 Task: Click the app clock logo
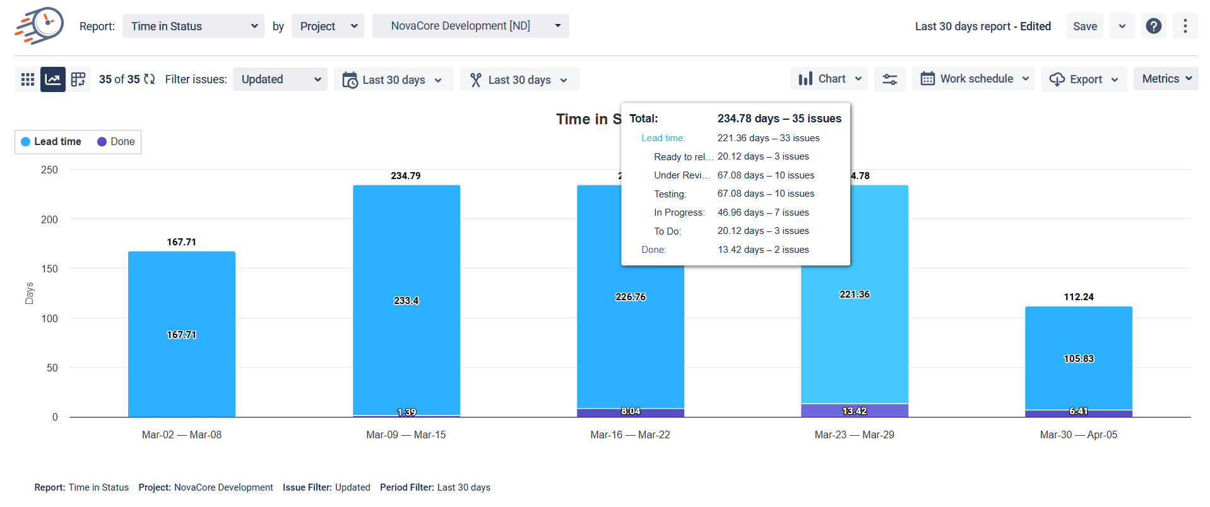[x=40, y=25]
